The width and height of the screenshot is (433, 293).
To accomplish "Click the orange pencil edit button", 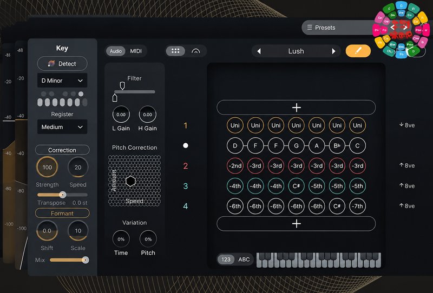I will tap(358, 51).
